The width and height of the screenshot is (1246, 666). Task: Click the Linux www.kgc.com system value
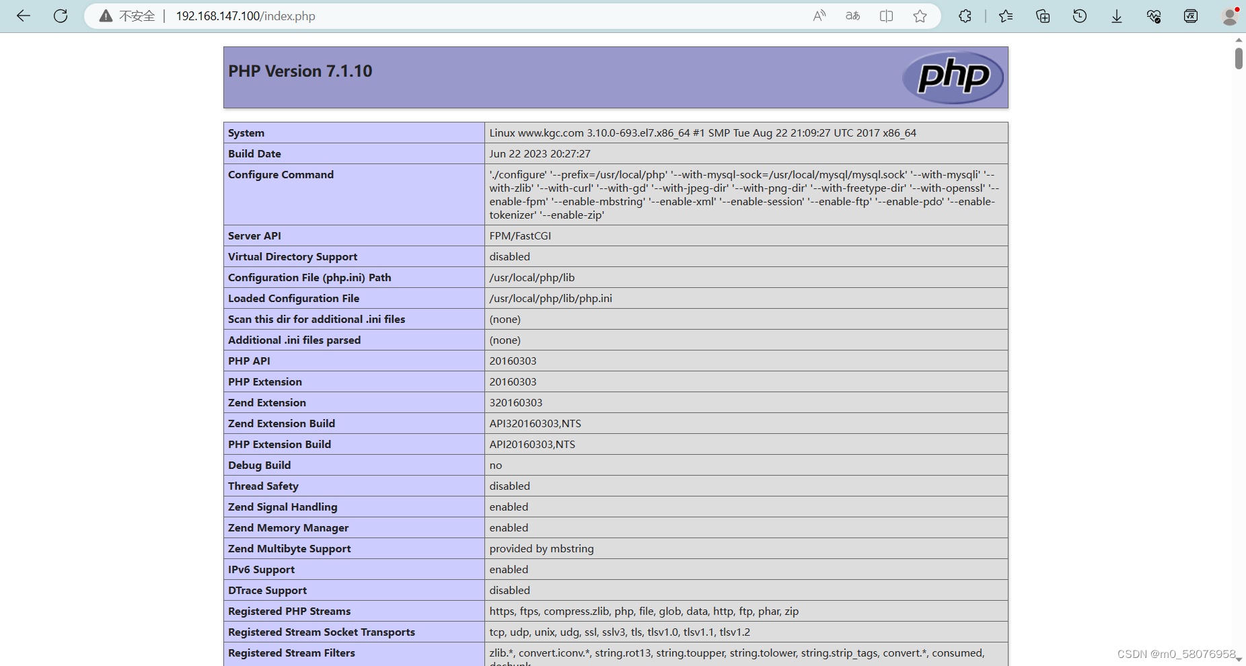click(x=702, y=133)
